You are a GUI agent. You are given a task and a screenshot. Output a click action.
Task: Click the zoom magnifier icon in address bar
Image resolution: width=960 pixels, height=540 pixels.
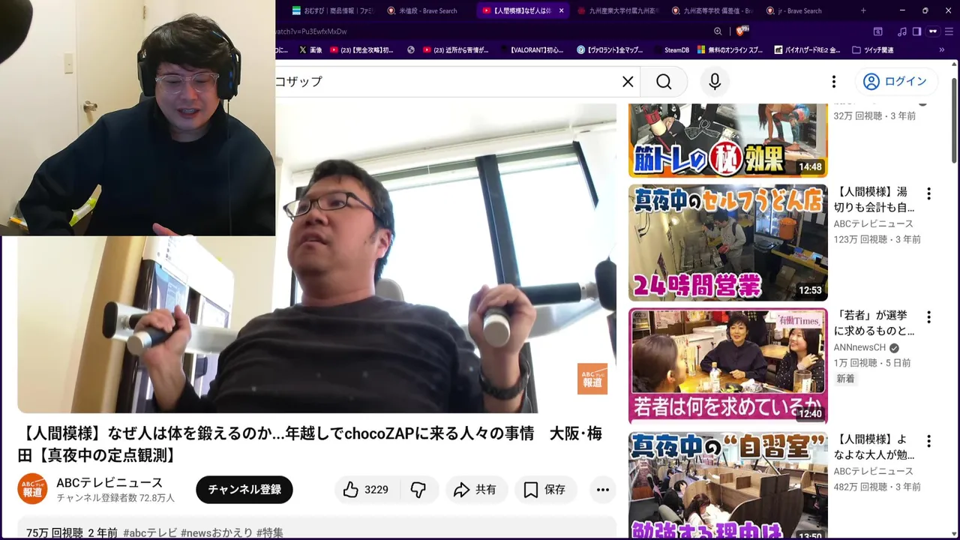[x=718, y=31]
